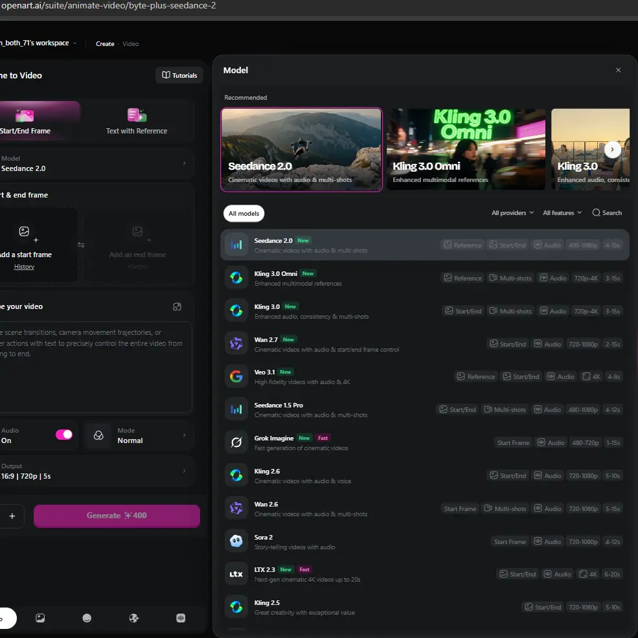Select the Wan 2.6 model name
This screenshot has height=638, width=638.
tap(266, 504)
